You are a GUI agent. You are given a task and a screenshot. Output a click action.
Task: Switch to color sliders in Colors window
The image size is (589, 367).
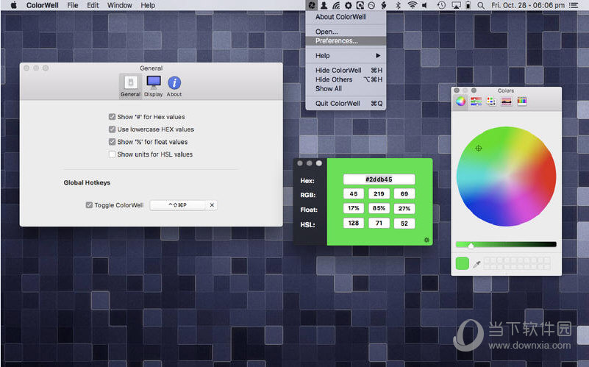[x=476, y=101]
